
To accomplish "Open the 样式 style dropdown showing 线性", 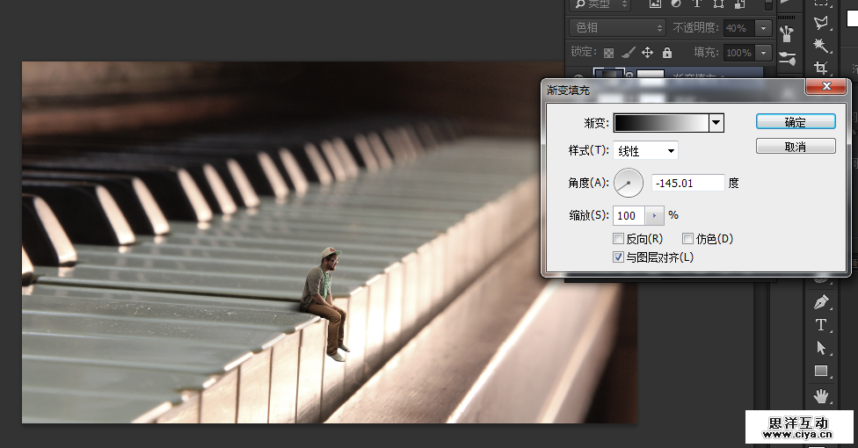I will click(x=645, y=151).
